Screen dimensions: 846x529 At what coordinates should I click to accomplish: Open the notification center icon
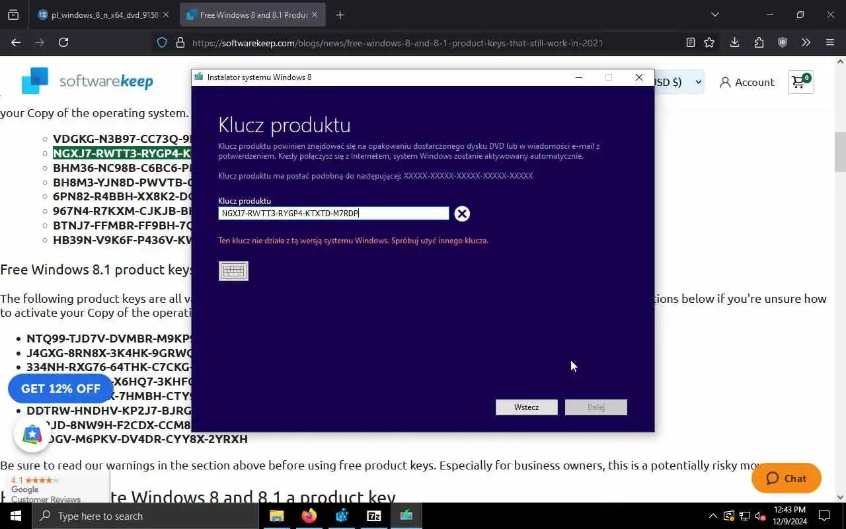[x=824, y=516]
